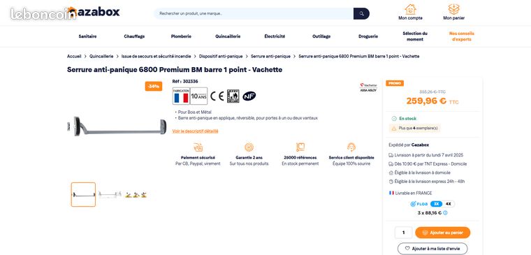Click Ajouter à ma liste d'envie
This screenshot has height=255, width=531.
[432, 249]
